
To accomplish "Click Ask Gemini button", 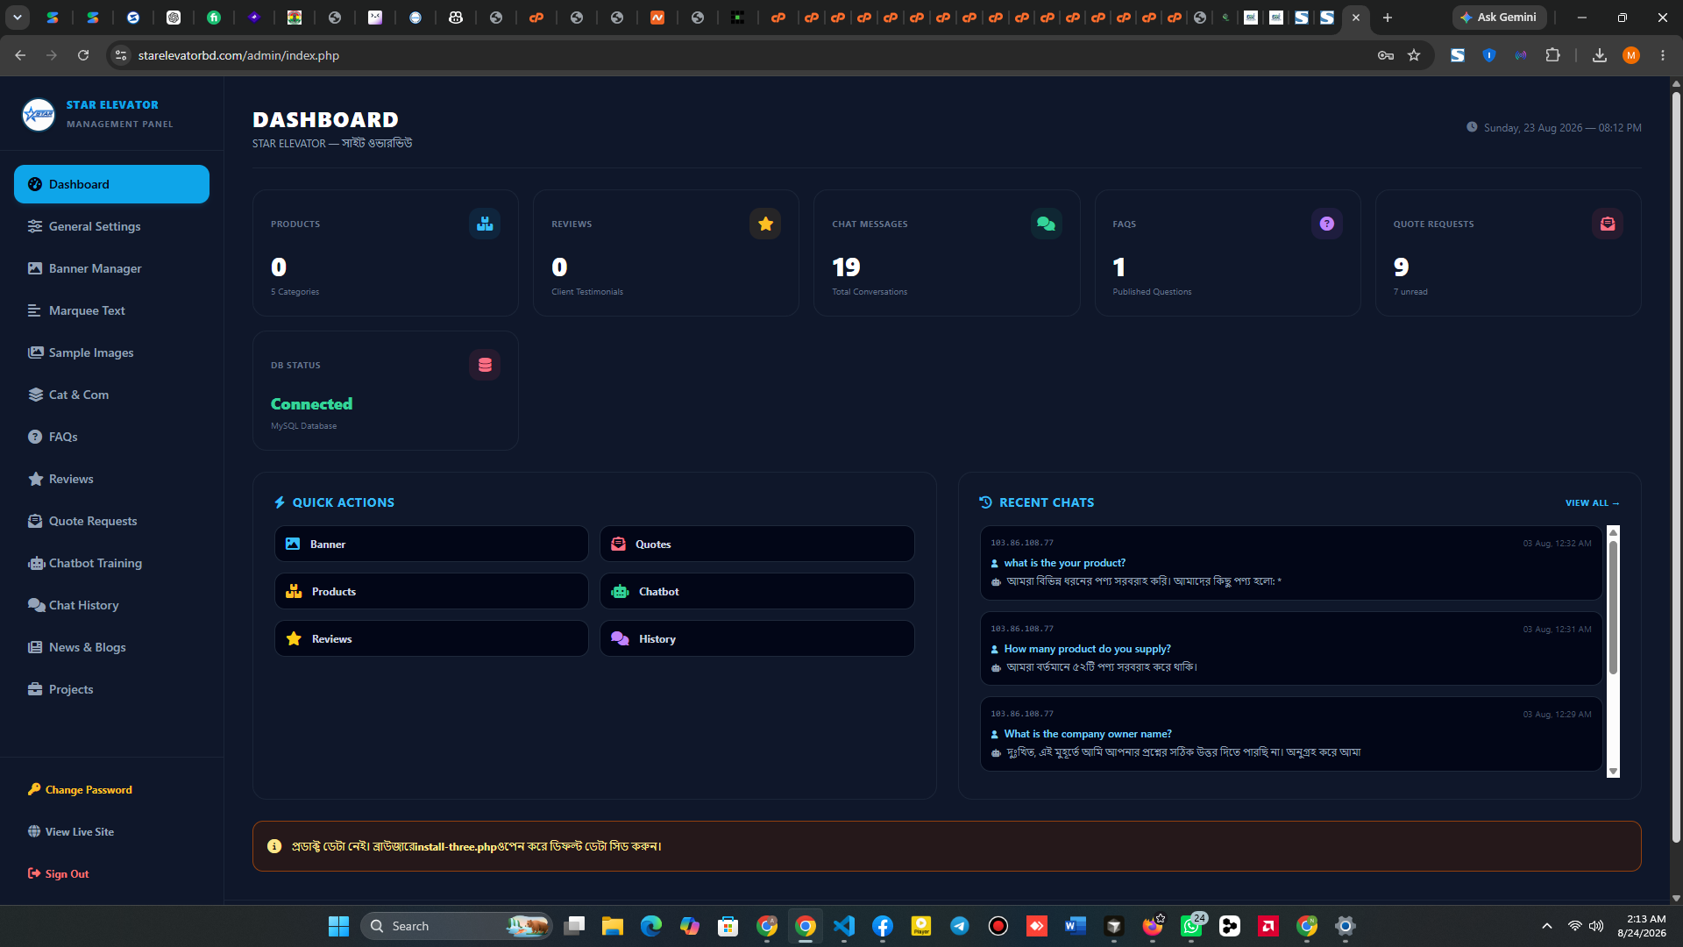I will pos(1499,18).
